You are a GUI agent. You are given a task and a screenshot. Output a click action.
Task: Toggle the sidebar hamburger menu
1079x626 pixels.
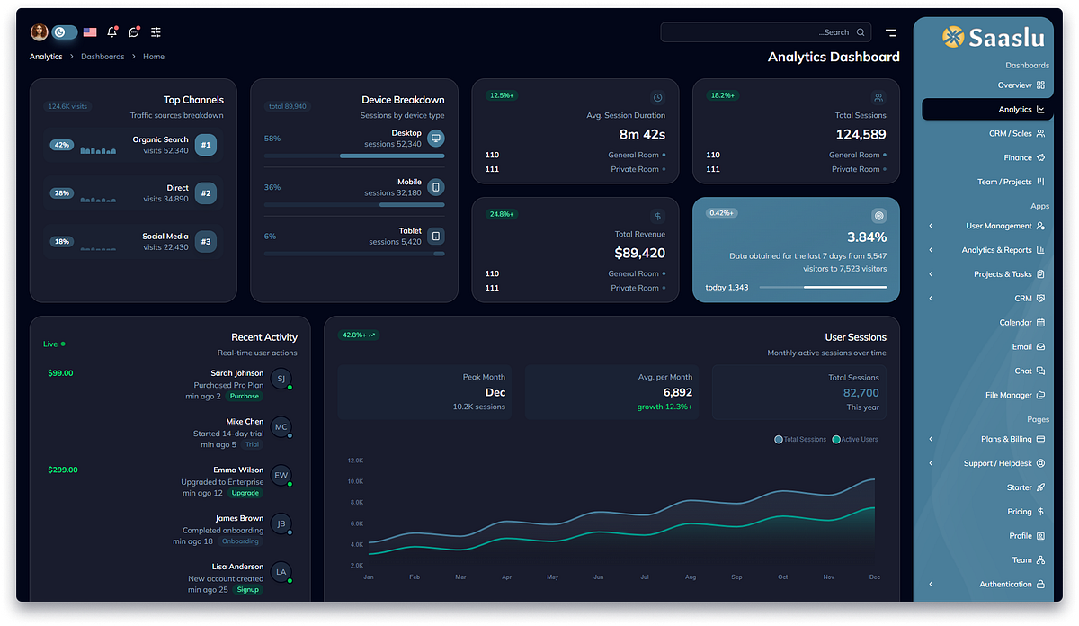pos(891,32)
